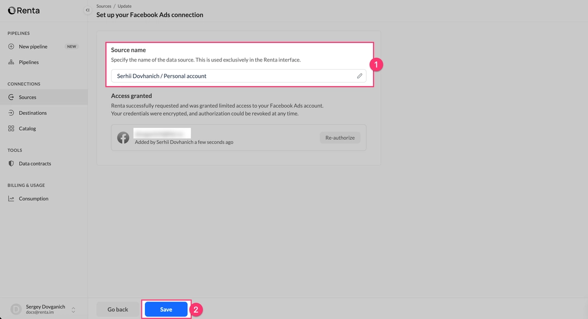Screen dimensions: 588x319
Task: Click the Facebook icon in access card
Action: coord(124,138)
